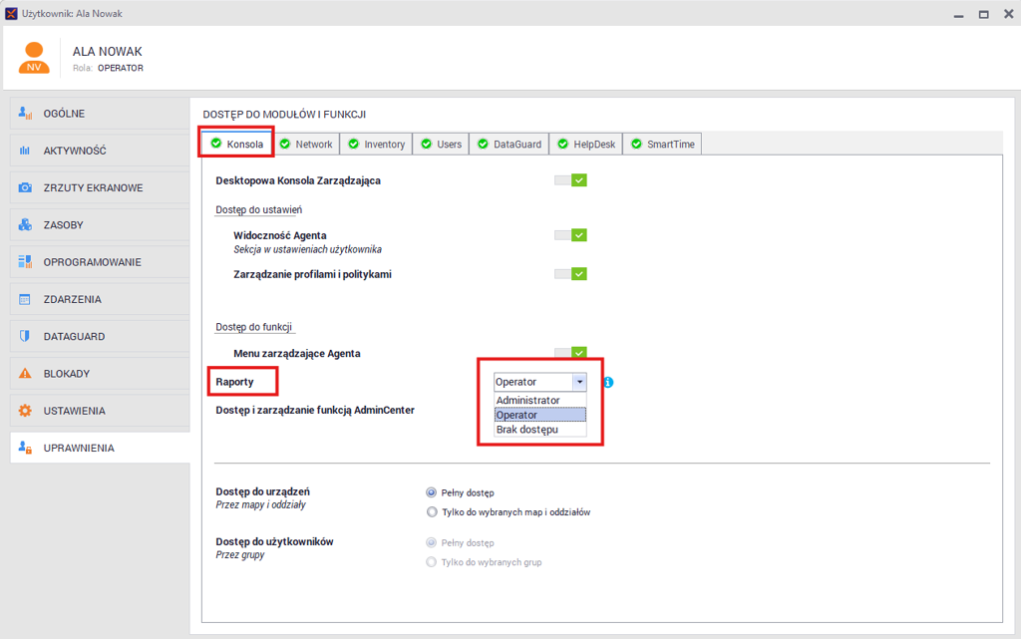Click the Blokady warning triangle icon

coord(26,374)
